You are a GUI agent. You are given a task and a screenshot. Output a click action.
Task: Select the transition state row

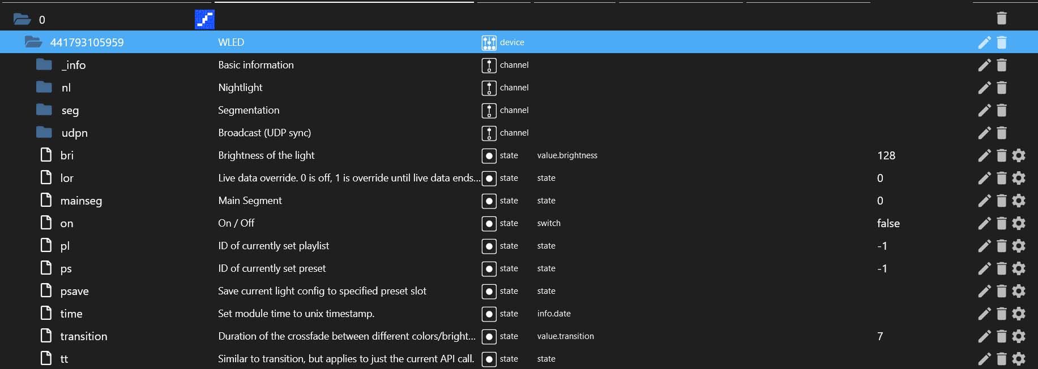[83, 336]
